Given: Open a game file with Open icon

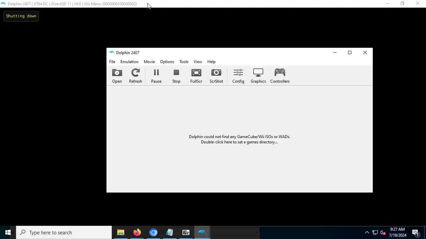Looking at the screenshot, I should point(117,76).
